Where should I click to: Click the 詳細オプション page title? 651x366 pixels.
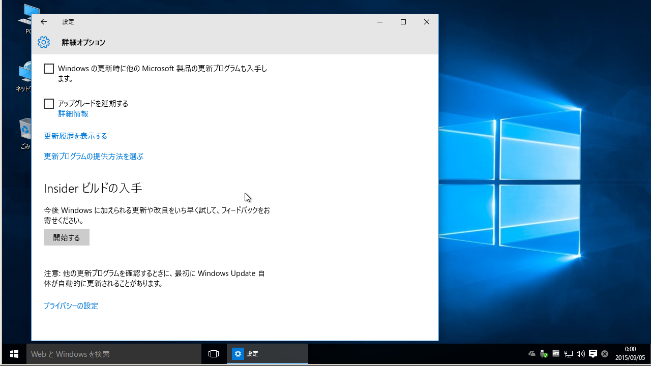tap(83, 43)
